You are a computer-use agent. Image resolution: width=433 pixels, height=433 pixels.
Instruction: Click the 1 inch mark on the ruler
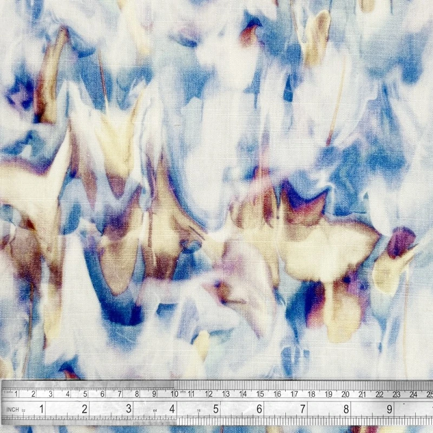click(41, 409)
